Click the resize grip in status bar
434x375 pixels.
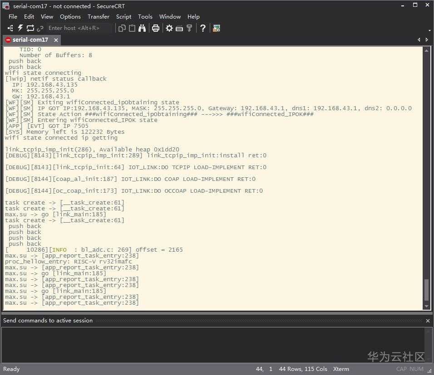coord(429,371)
